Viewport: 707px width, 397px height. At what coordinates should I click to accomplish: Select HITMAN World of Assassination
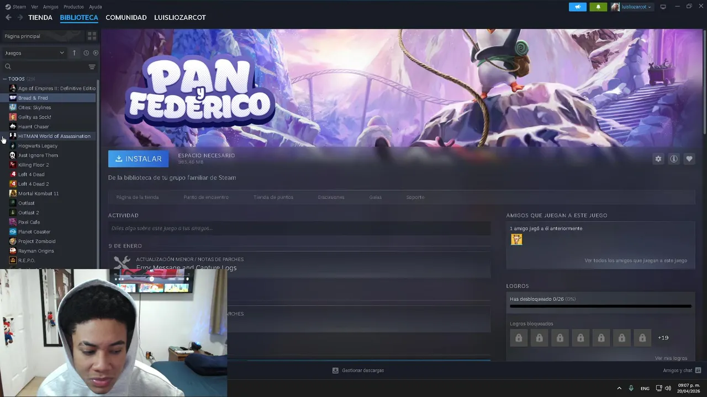(x=52, y=136)
